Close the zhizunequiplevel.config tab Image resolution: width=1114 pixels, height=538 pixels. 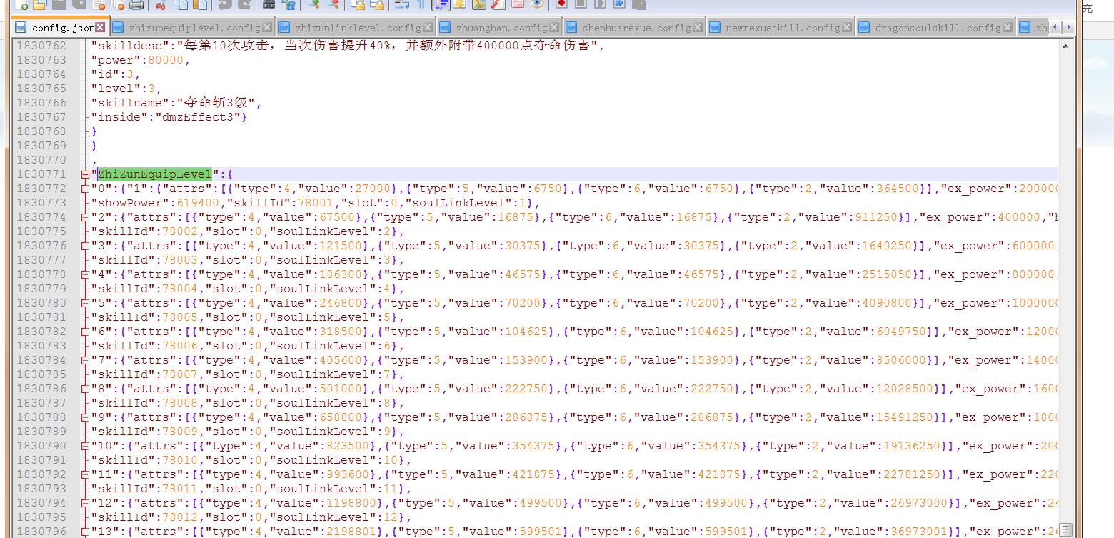tap(267, 28)
